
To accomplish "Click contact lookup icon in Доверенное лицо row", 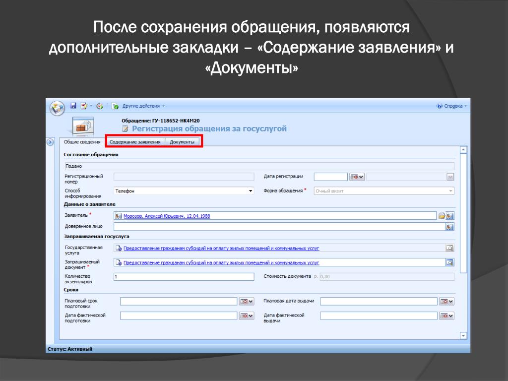I will 449,227.
